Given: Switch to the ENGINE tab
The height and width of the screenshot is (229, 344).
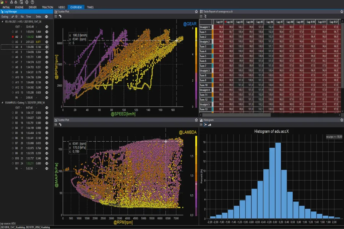Looking at the screenshot, I should [19, 7].
